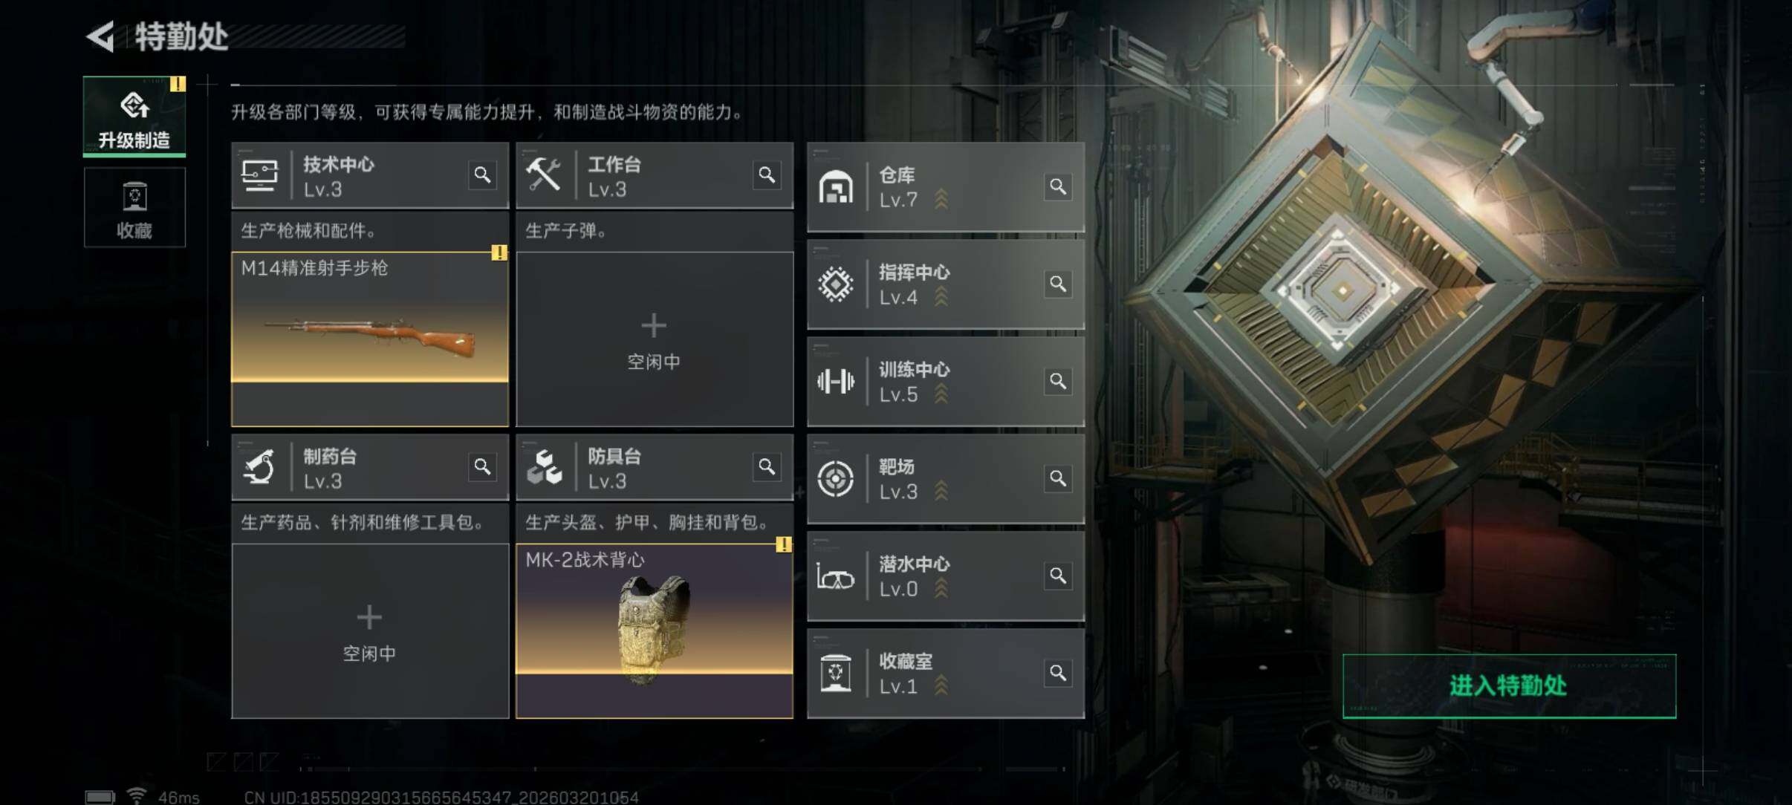Click the 进入特勤处 button
The width and height of the screenshot is (1792, 805).
1509,686
